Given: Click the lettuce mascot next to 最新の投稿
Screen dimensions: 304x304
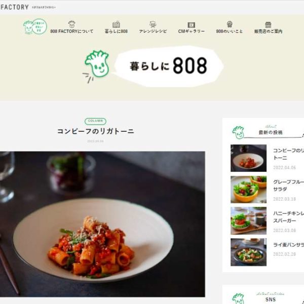Looking at the screenshot, I should click(x=238, y=132).
